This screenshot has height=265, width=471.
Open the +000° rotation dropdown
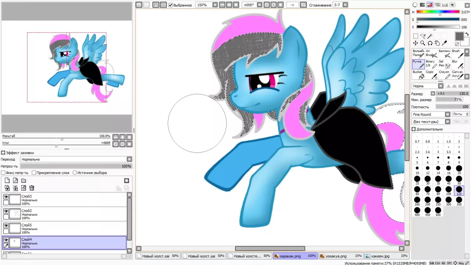[259, 5]
